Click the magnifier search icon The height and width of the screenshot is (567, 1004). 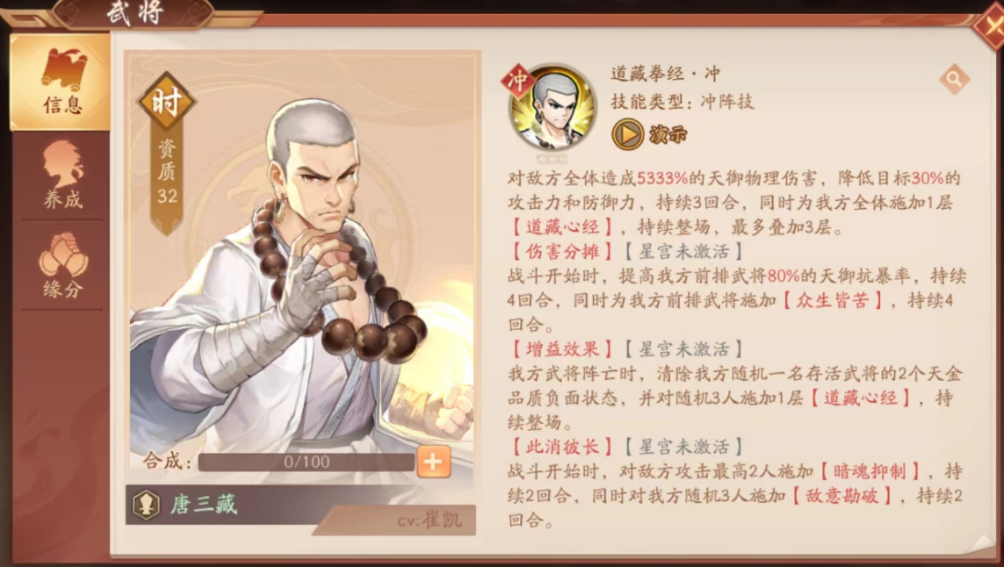(x=954, y=79)
